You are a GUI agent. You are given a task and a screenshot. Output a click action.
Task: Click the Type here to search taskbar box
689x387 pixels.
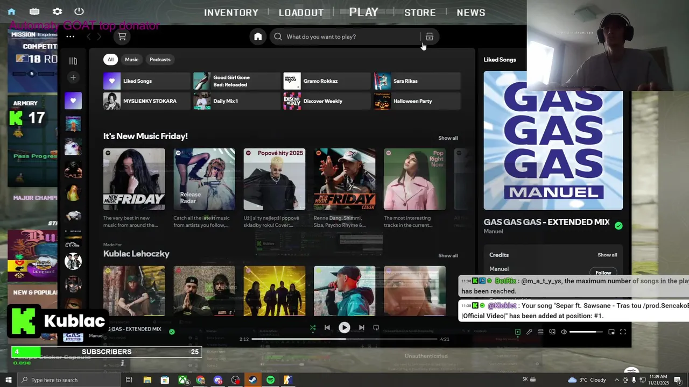click(x=69, y=380)
